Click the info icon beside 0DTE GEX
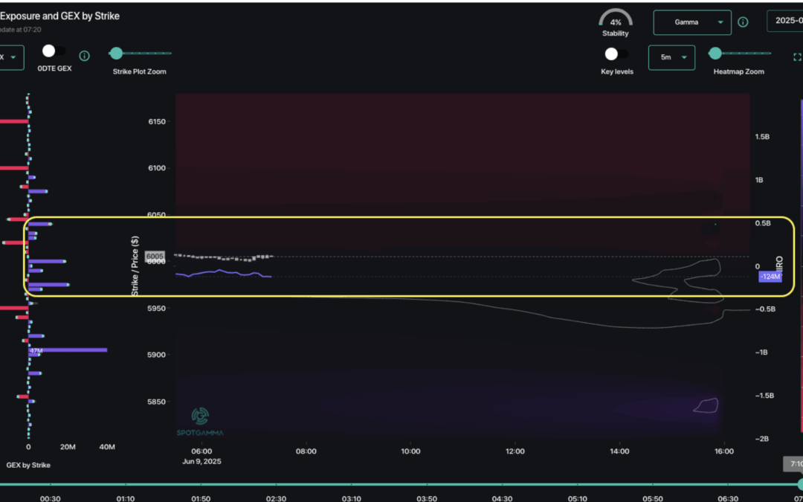The width and height of the screenshot is (803, 502). point(85,56)
